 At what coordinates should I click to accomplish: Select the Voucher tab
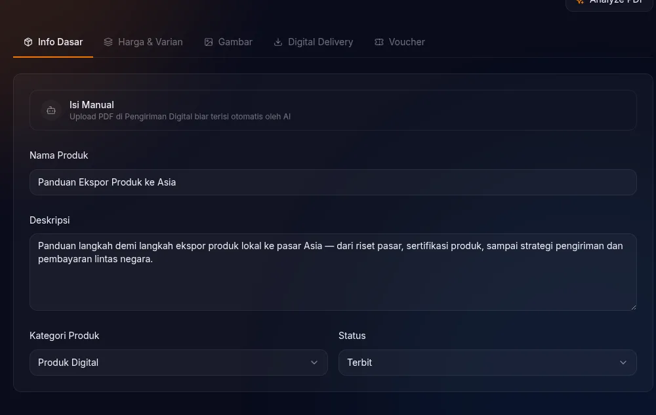(x=400, y=42)
